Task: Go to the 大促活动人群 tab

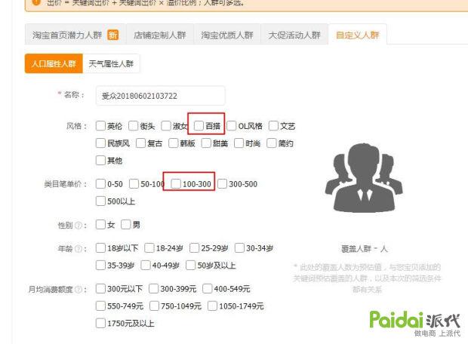Action: [x=294, y=35]
